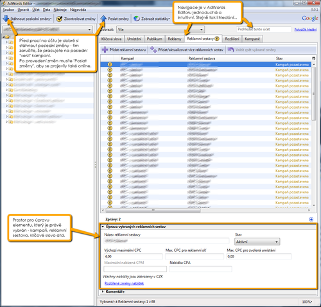
Task: Open the Stav Aktivní dropdown
Action: [x=257, y=241]
